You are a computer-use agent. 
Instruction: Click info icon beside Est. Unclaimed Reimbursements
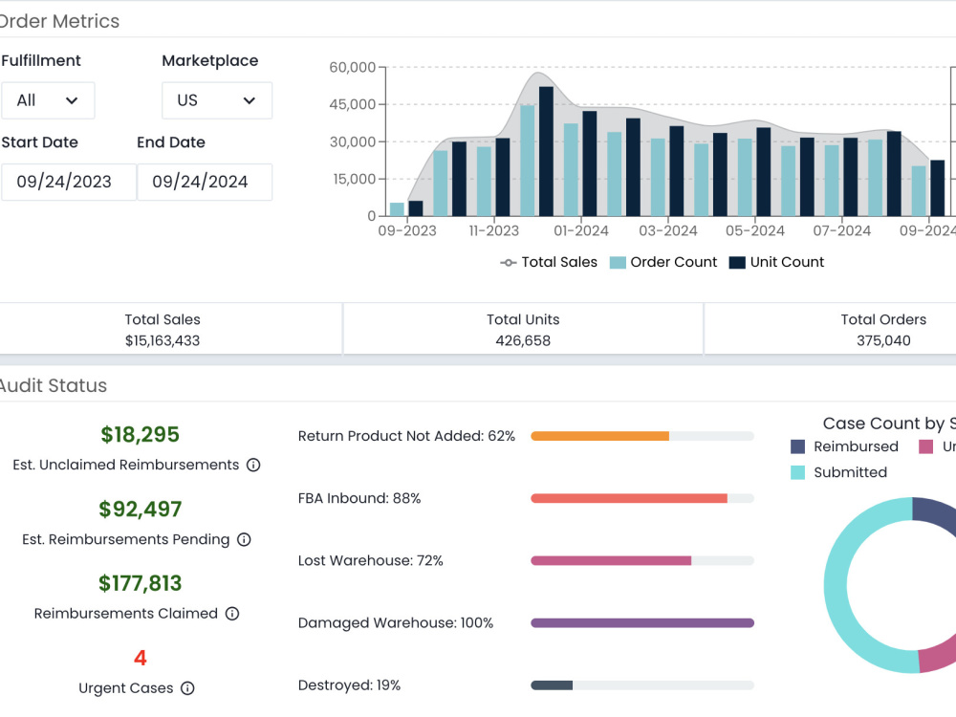click(x=253, y=466)
